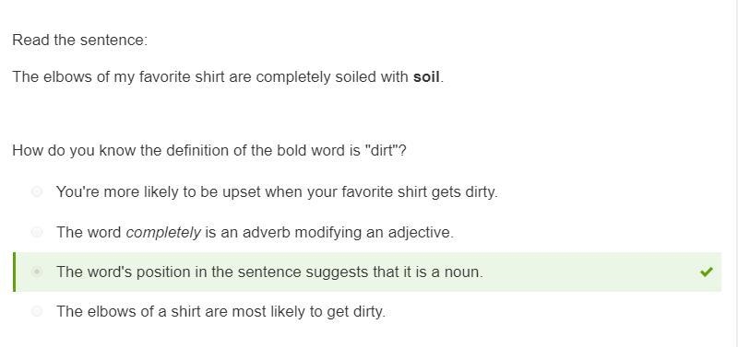Click the green left border of correct answer

point(14,272)
